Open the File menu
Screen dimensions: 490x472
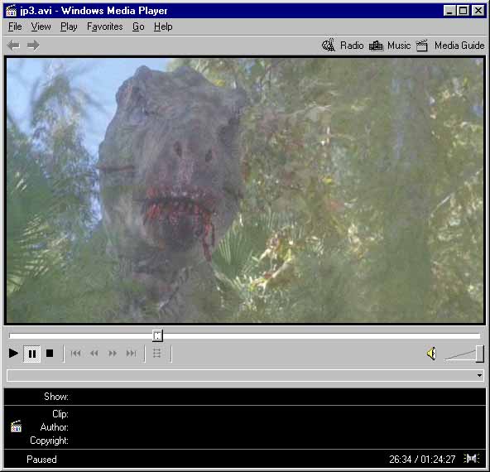tap(15, 26)
